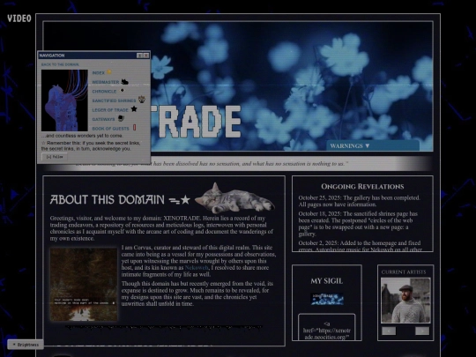
Task: Click the small diamond icon beside CHRONICLE
Action: (122, 91)
